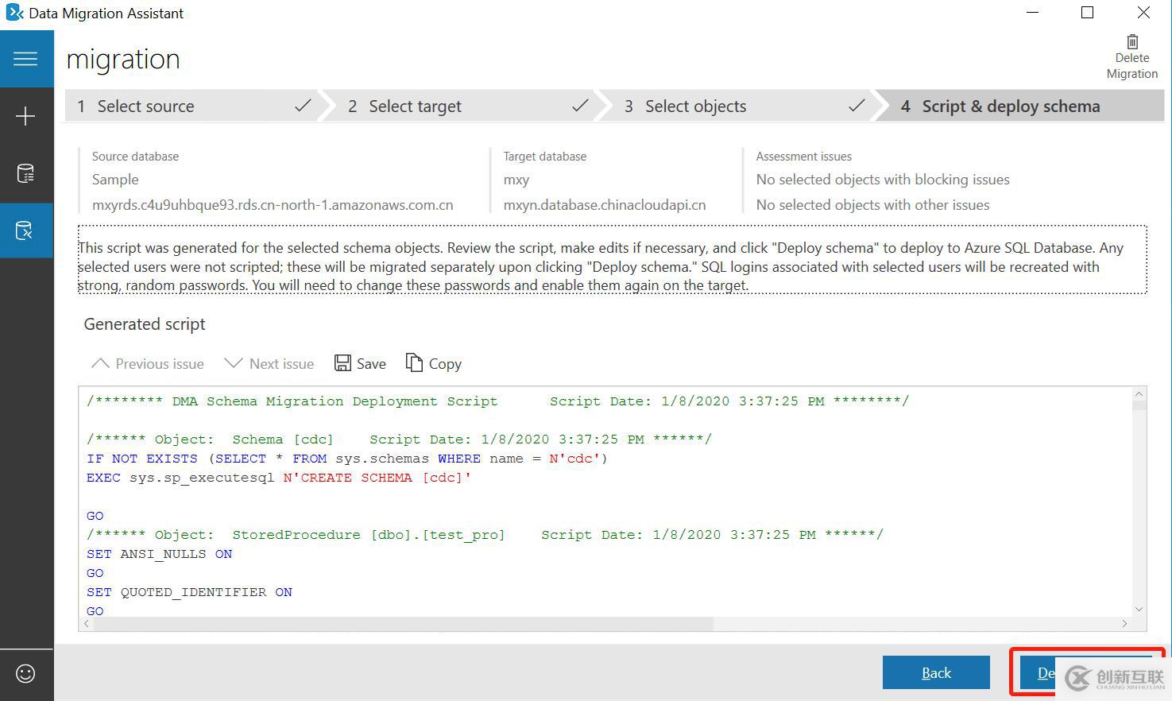Image resolution: width=1172 pixels, height=701 pixels.
Task: Click the 'Generated script' heading
Action: click(x=145, y=324)
